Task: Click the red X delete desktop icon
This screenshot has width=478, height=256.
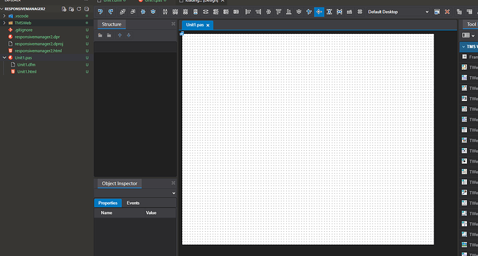Action: pyautogui.click(x=448, y=12)
